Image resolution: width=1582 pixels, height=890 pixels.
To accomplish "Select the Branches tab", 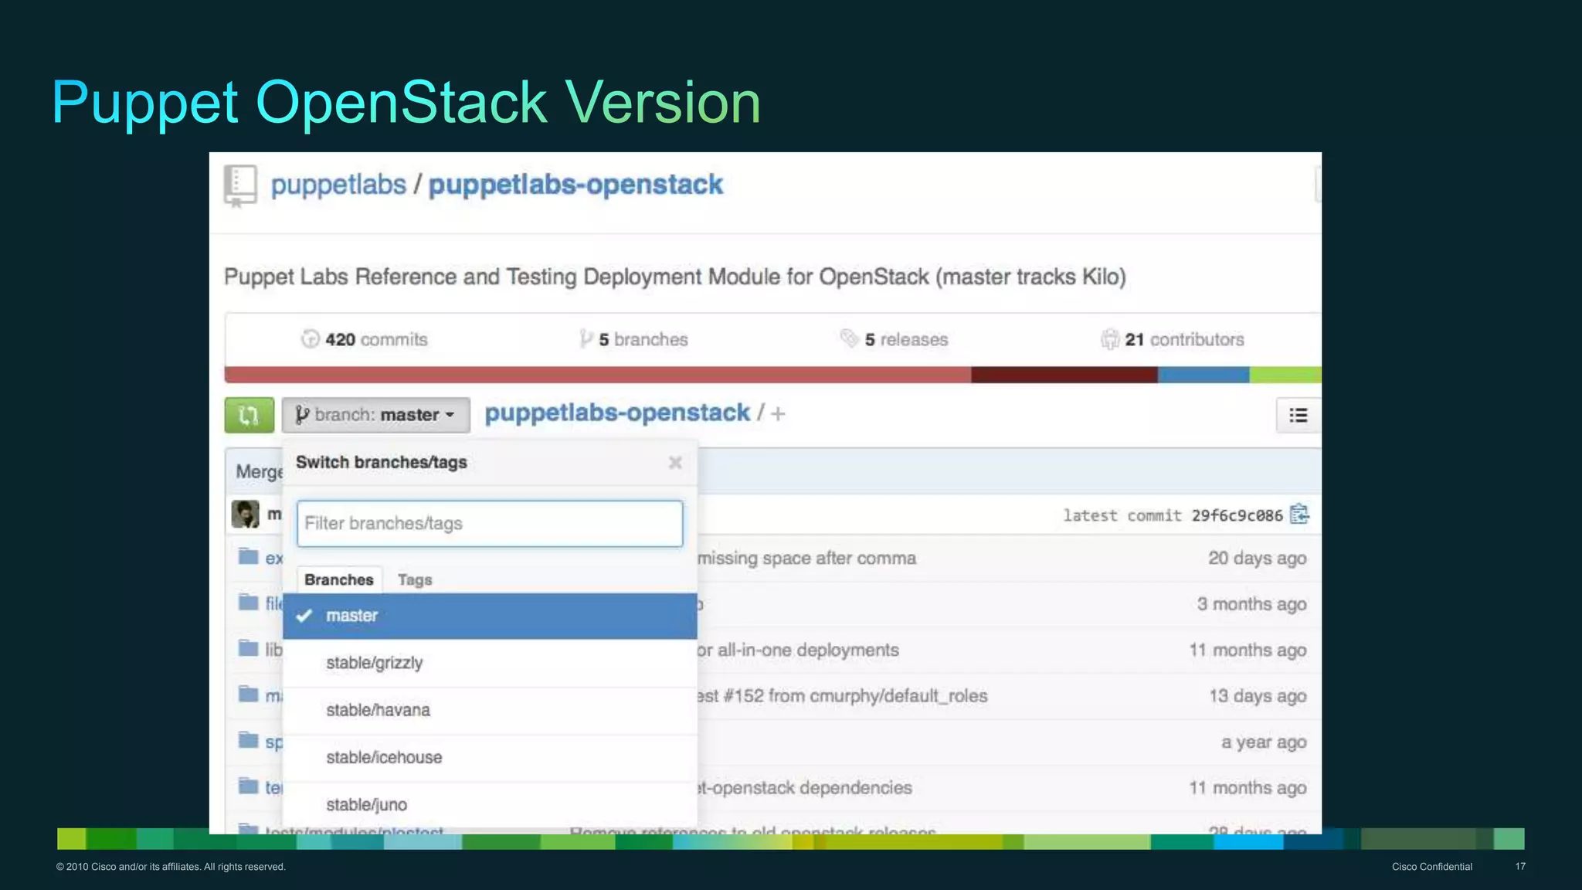I will point(338,579).
